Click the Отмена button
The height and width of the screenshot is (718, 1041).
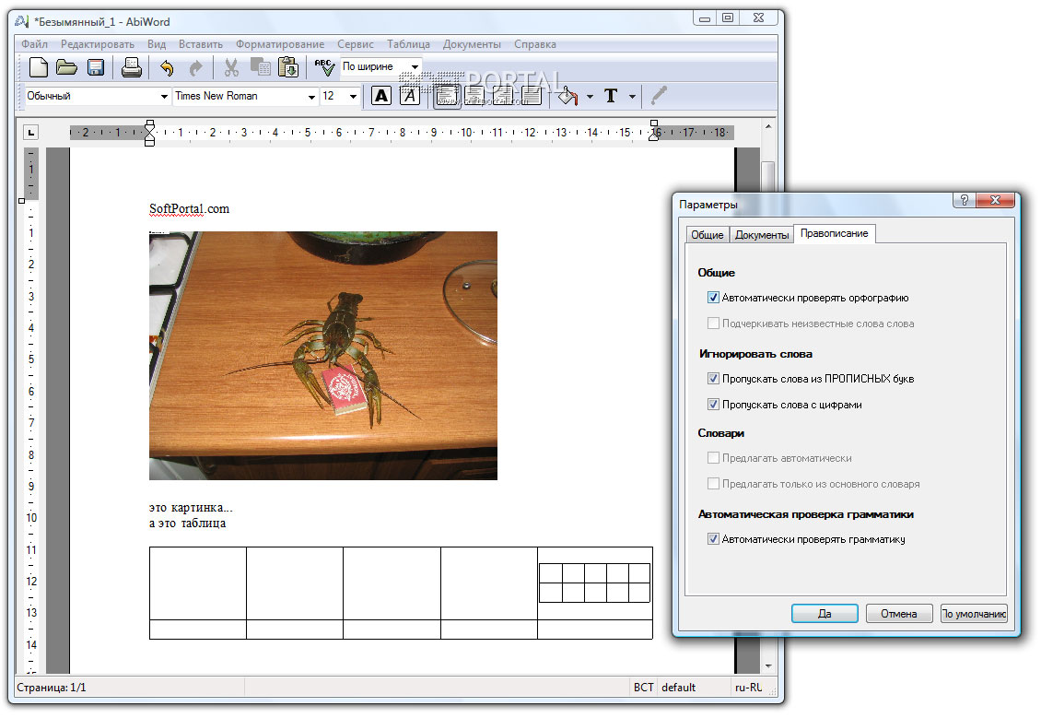tap(899, 614)
